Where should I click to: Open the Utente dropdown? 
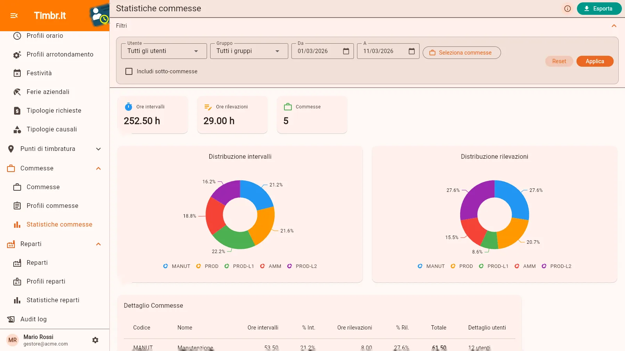164,51
